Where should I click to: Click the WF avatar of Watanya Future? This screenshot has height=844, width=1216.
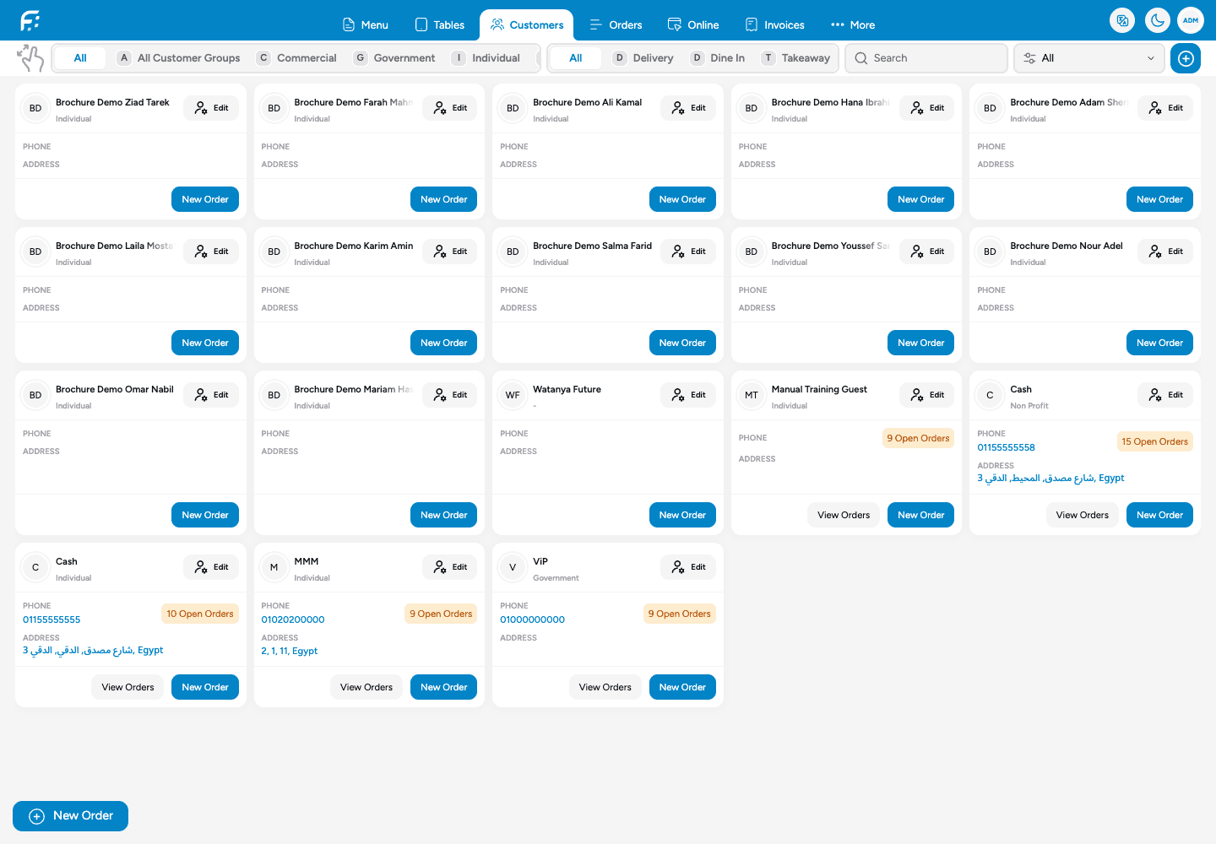point(513,395)
